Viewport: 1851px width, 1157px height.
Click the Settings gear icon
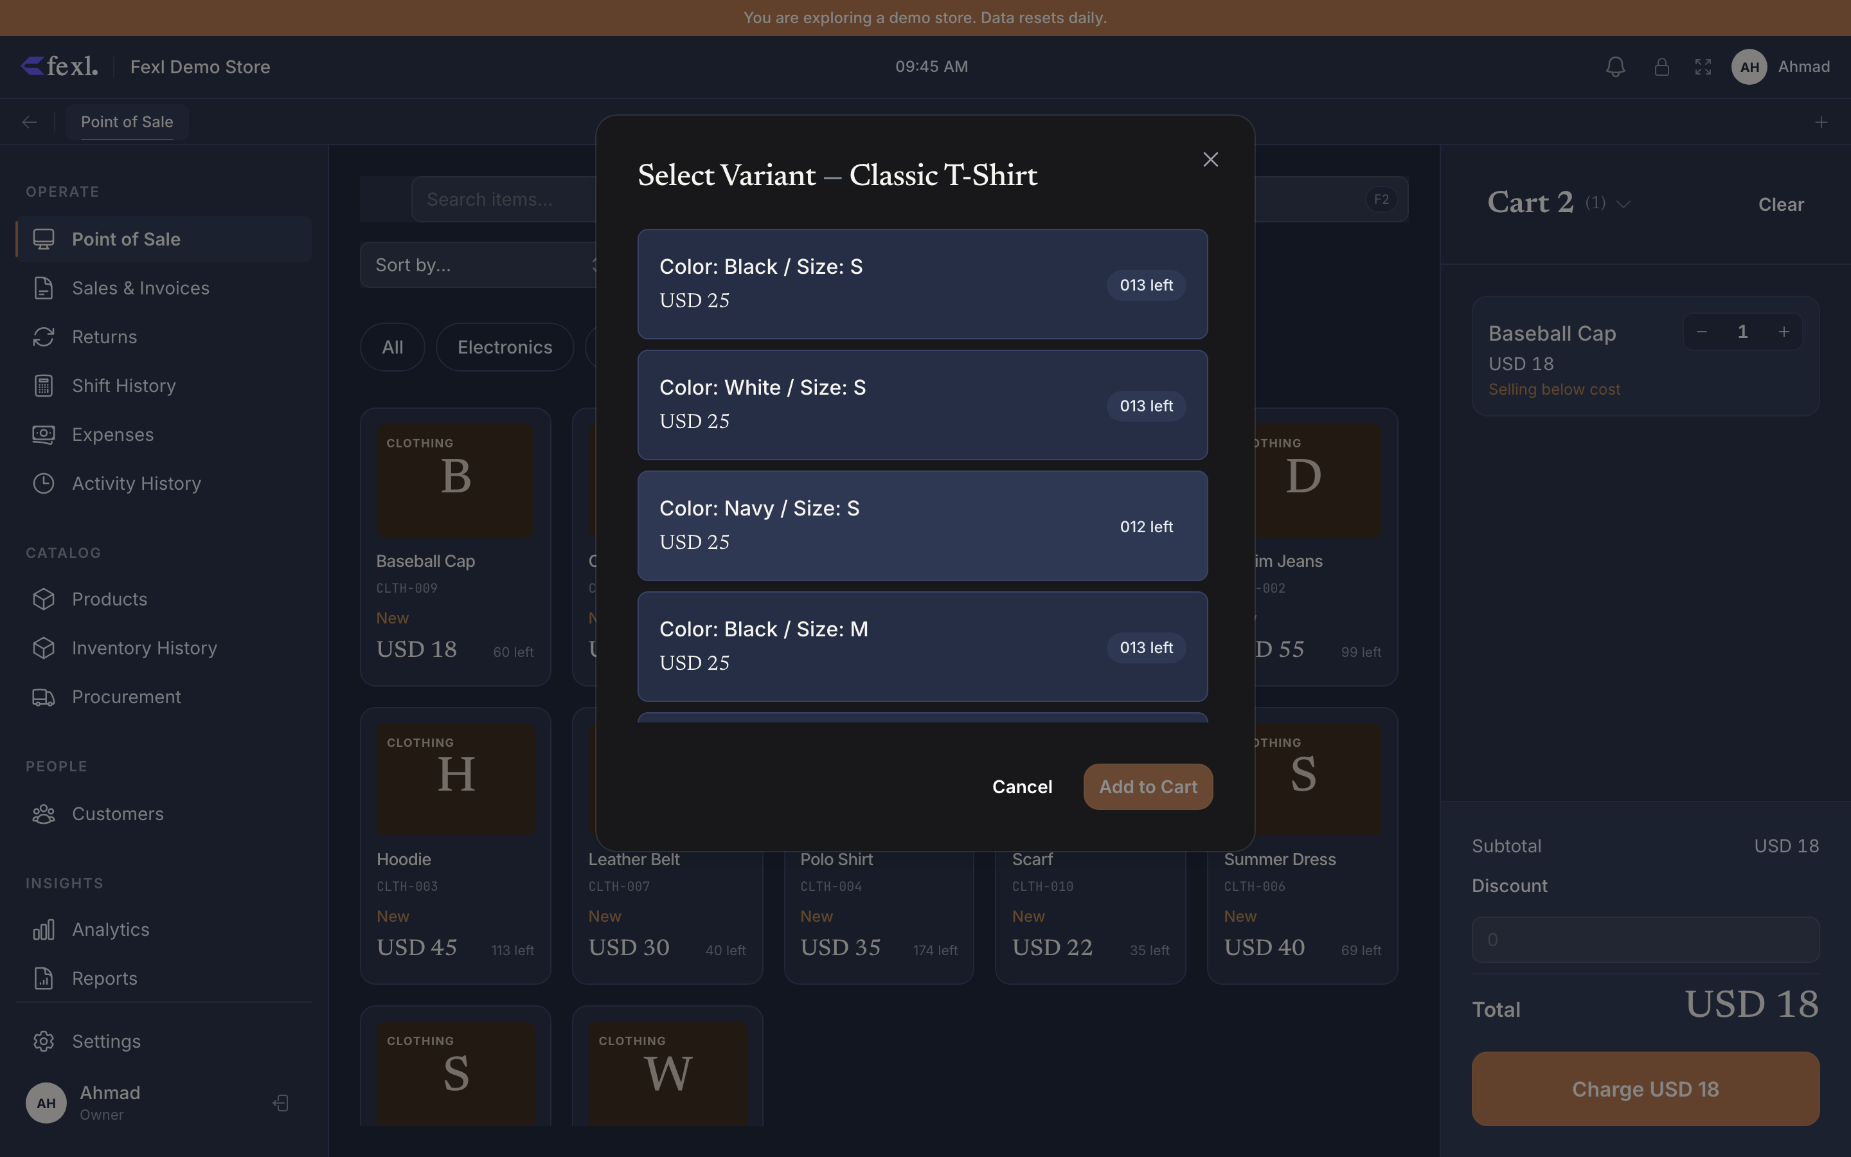(x=44, y=1041)
